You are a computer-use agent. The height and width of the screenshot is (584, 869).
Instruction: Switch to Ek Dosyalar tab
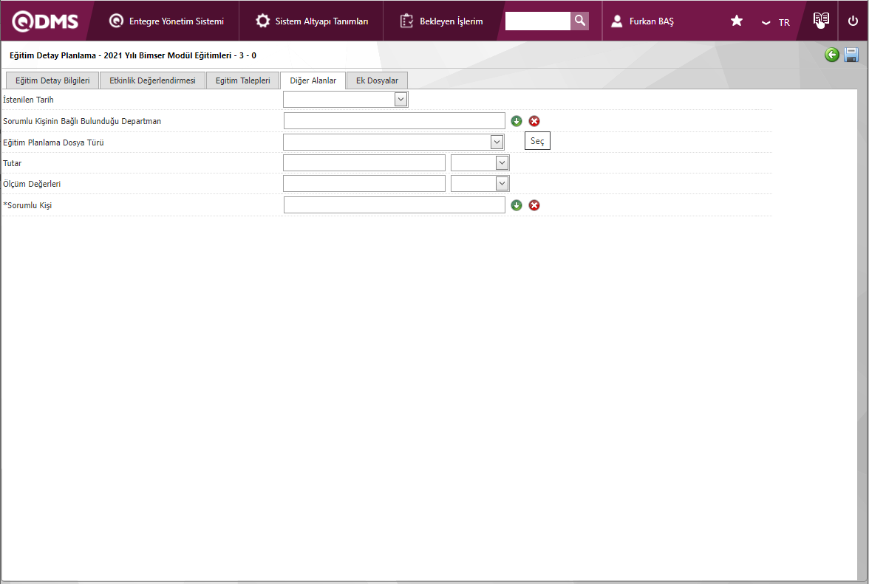[x=377, y=81]
